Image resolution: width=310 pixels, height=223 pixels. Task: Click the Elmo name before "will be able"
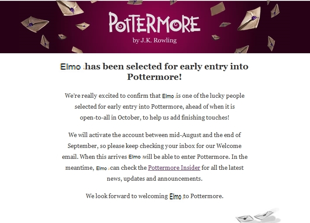point(134,157)
